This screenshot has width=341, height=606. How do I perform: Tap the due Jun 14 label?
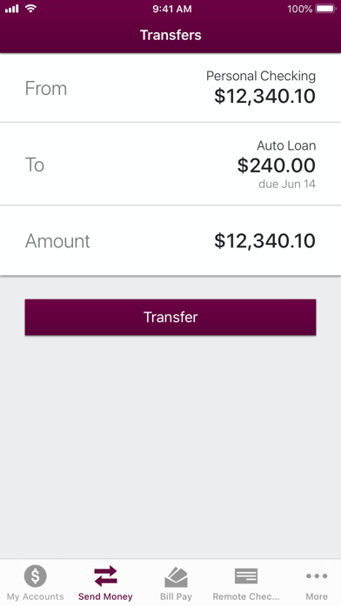287,184
